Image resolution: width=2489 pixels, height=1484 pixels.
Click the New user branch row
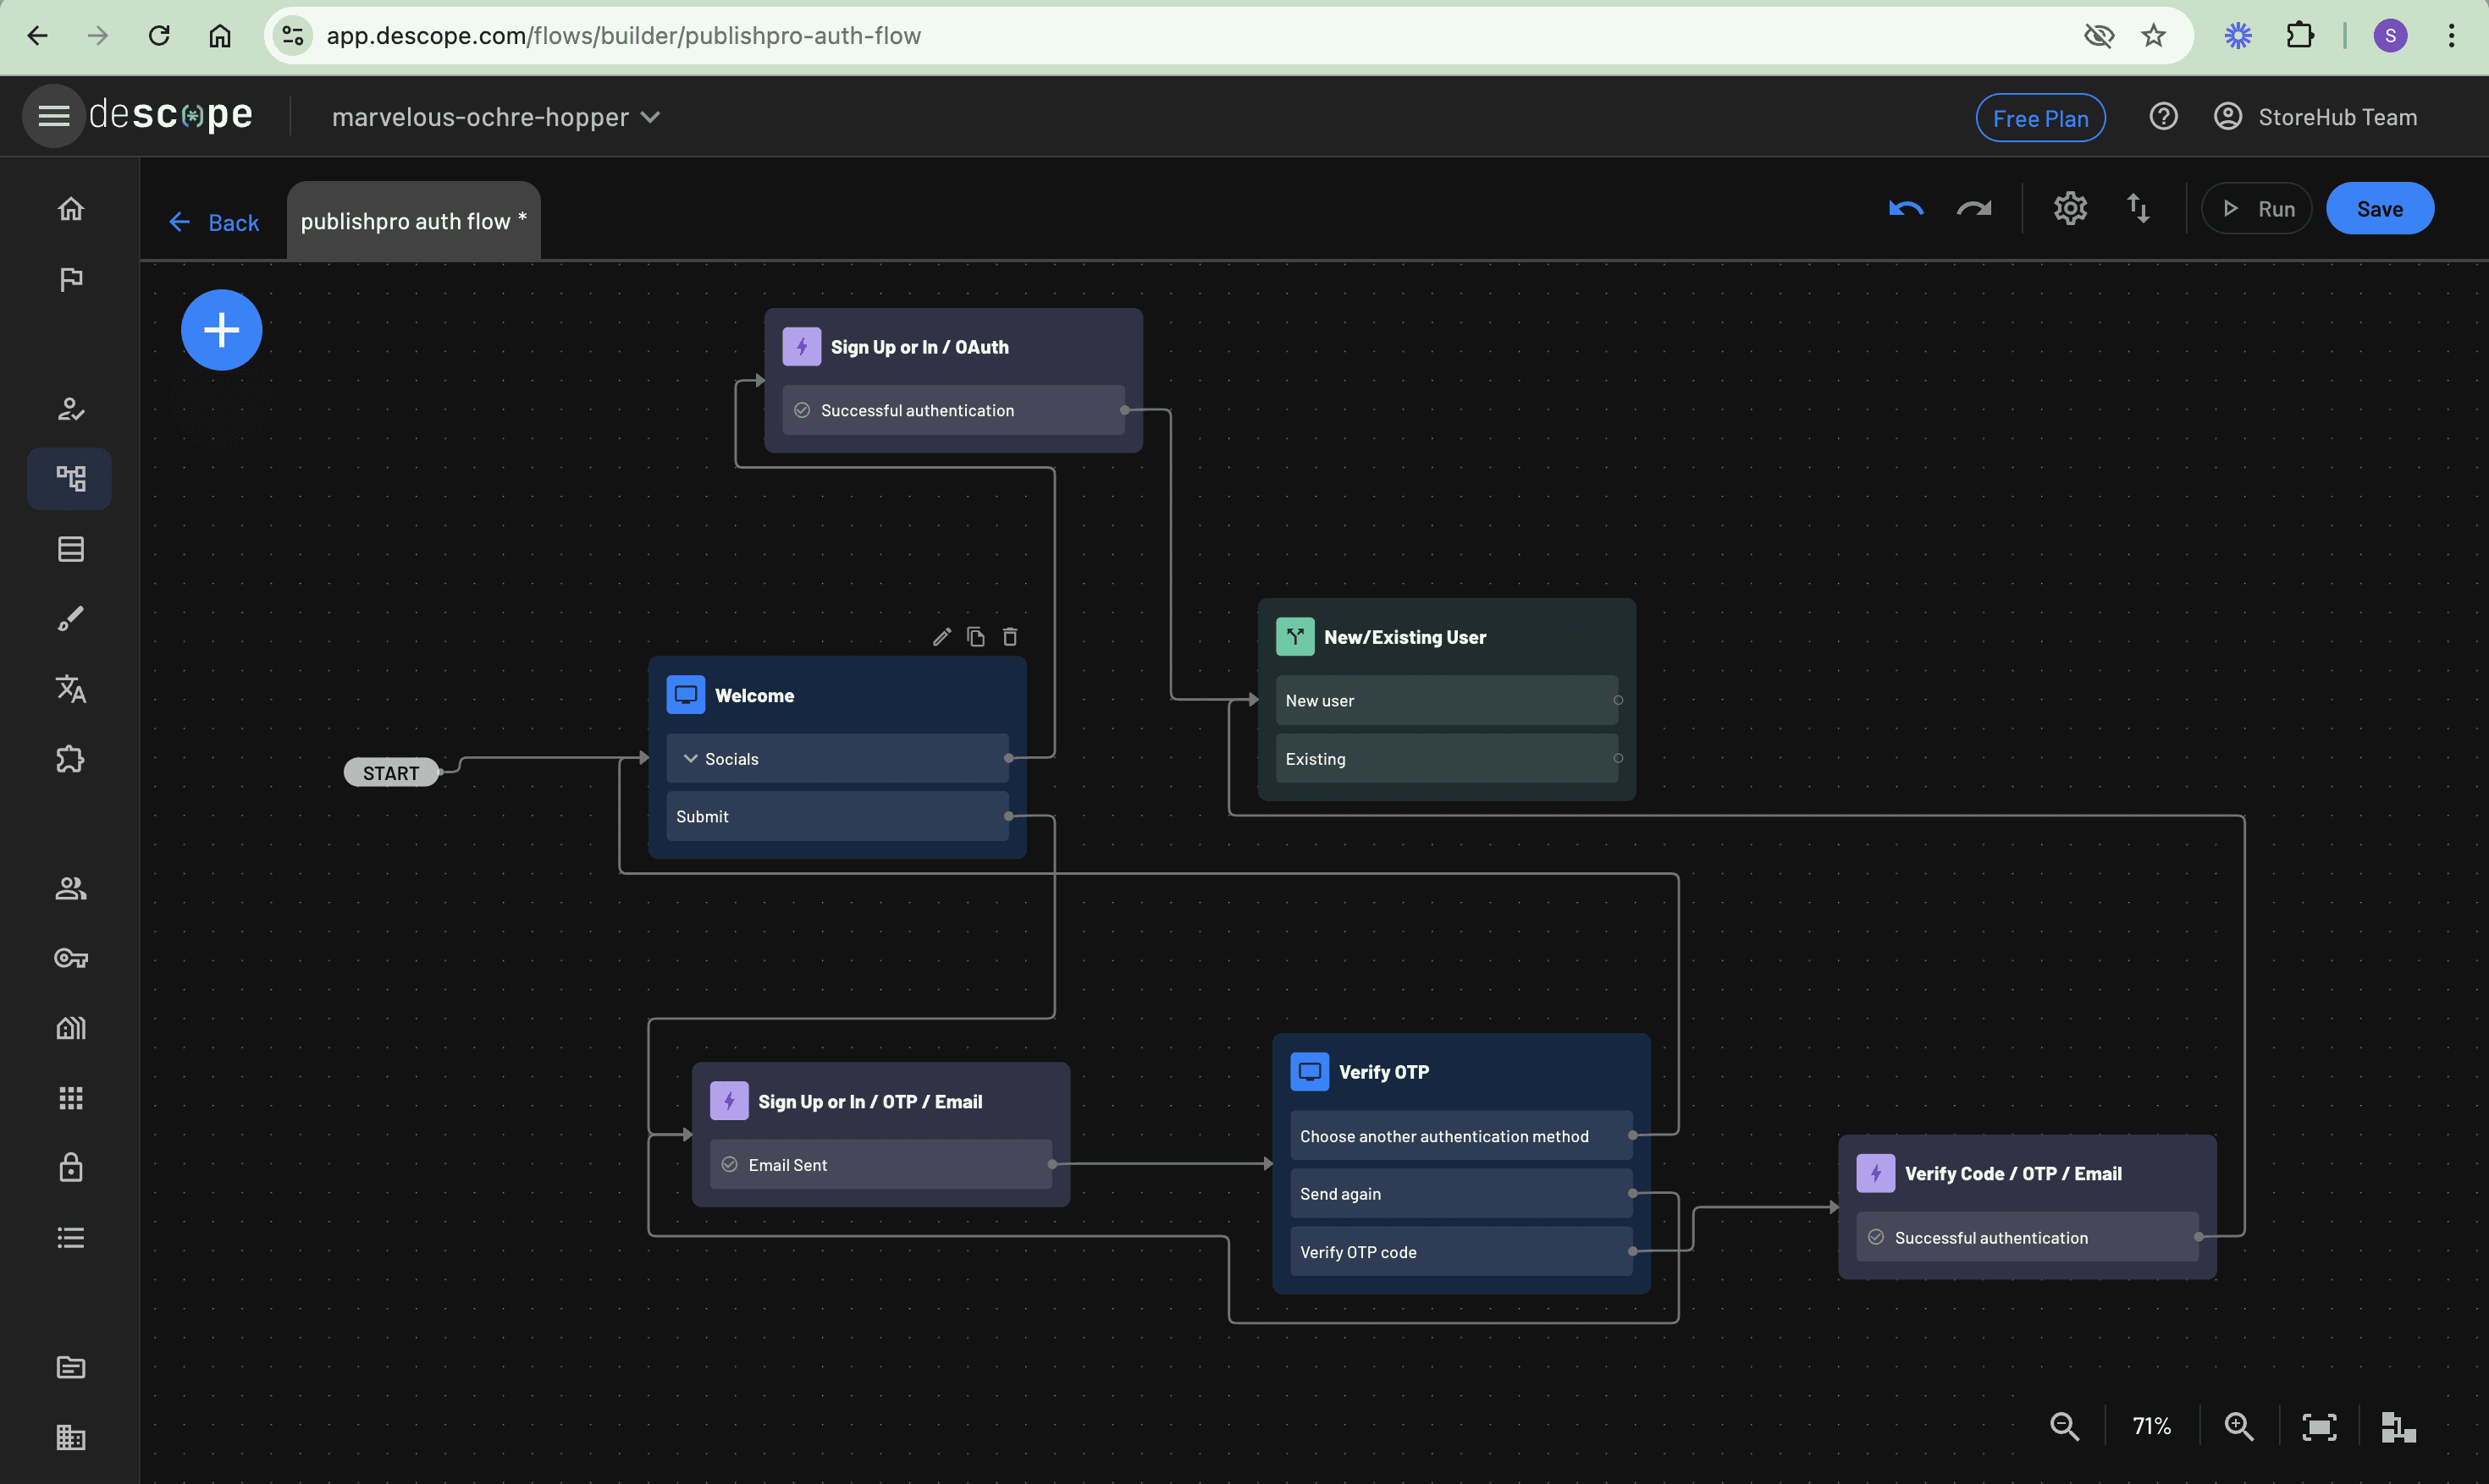[1448, 701]
